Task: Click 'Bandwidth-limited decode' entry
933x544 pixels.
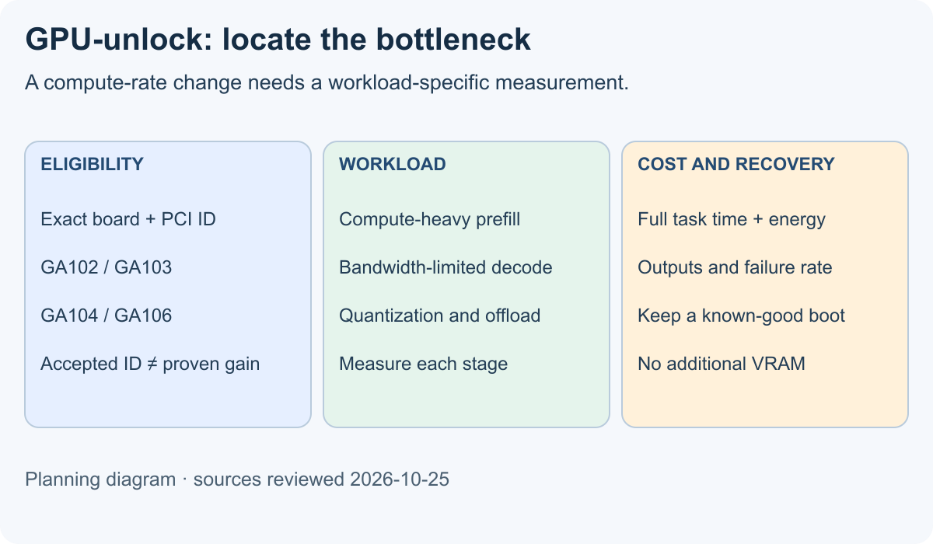Action: (446, 267)
